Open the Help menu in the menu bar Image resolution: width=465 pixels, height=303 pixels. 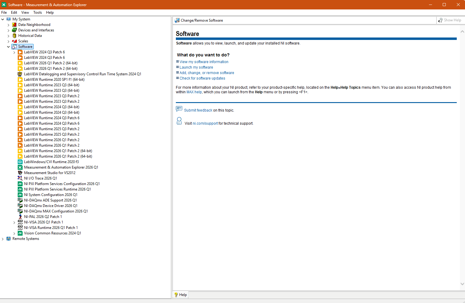[x=50, y=12]
